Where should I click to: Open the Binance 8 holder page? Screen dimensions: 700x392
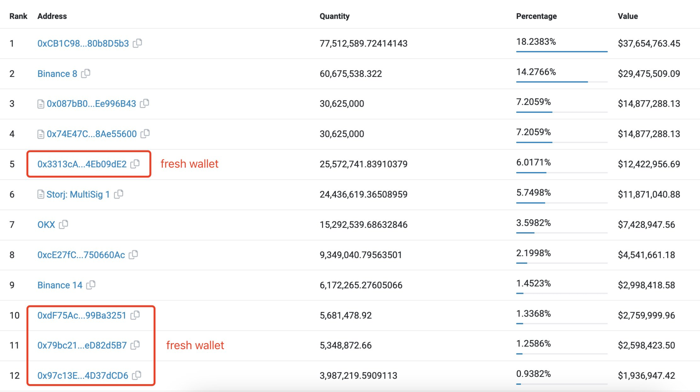click(x=57, y=74)
